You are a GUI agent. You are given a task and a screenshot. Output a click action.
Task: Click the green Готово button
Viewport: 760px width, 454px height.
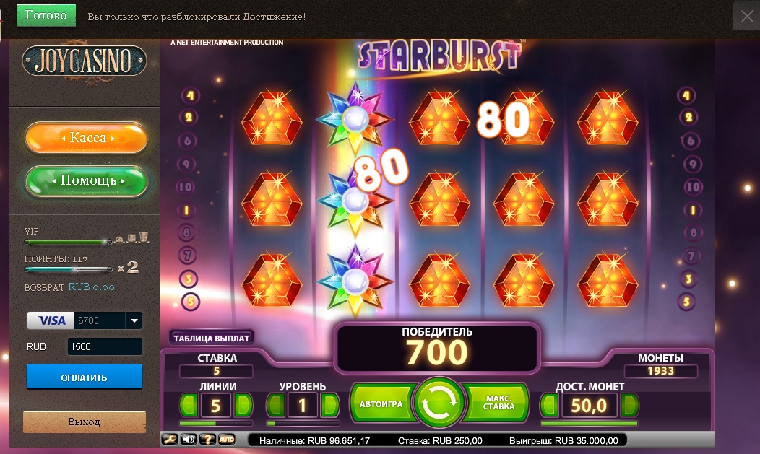[46, 15]
